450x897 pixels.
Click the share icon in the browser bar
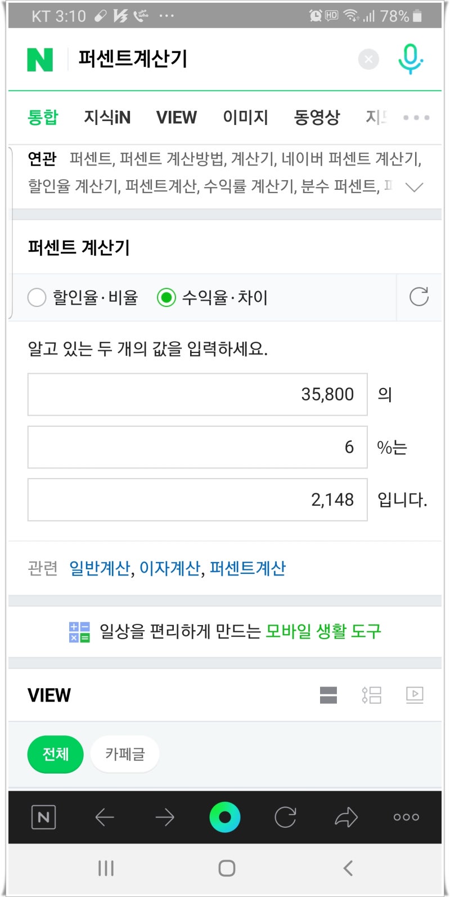point(346,818)
